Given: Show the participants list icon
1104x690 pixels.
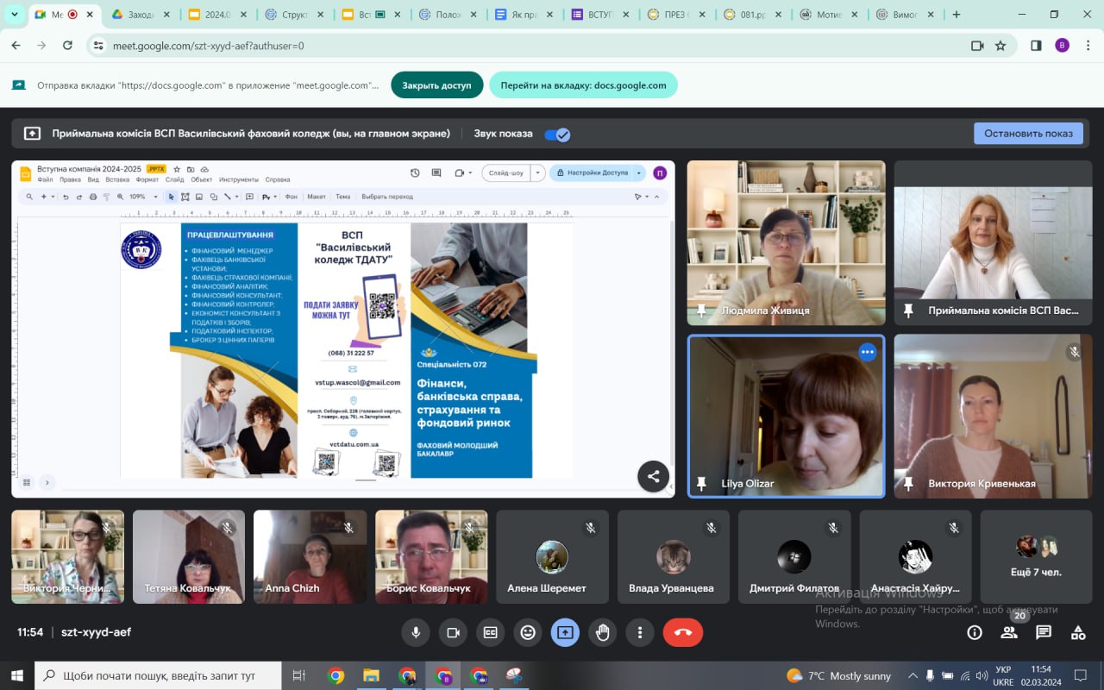Looking at the screenshot, I should [x=1009, y=632].
